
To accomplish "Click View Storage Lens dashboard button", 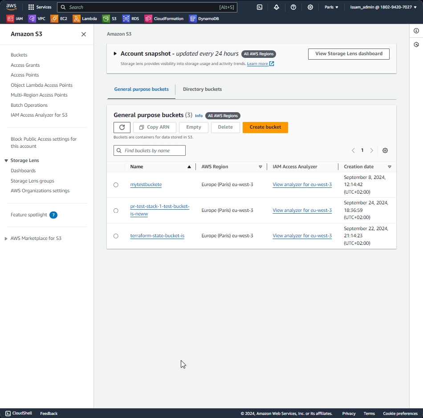I will (x=349, y=54).
